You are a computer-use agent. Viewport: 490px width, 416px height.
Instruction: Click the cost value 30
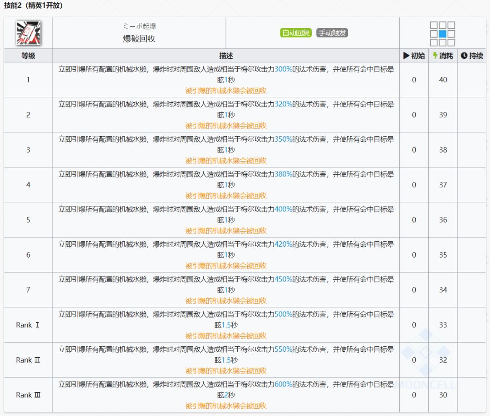(x=443, y=395)
